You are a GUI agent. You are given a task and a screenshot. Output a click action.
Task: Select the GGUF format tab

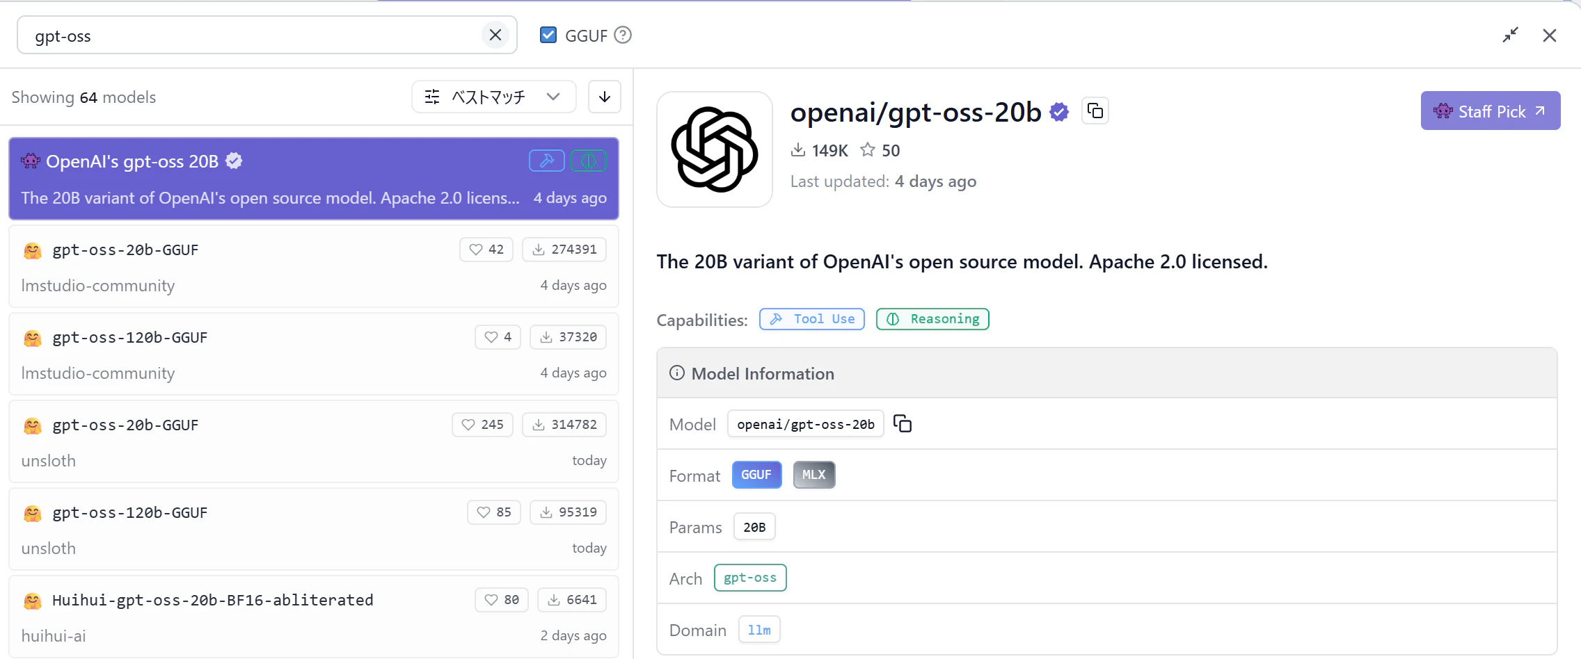pos(756,475)
